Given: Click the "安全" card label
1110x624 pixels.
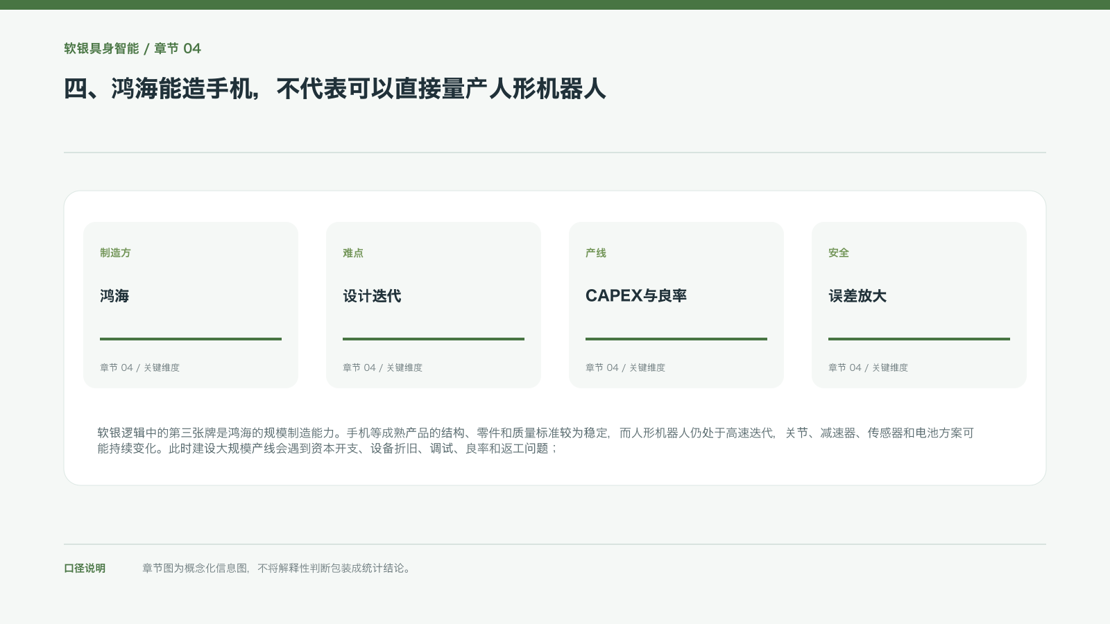Looking at the screenshot, I should [x=839, y=253].
